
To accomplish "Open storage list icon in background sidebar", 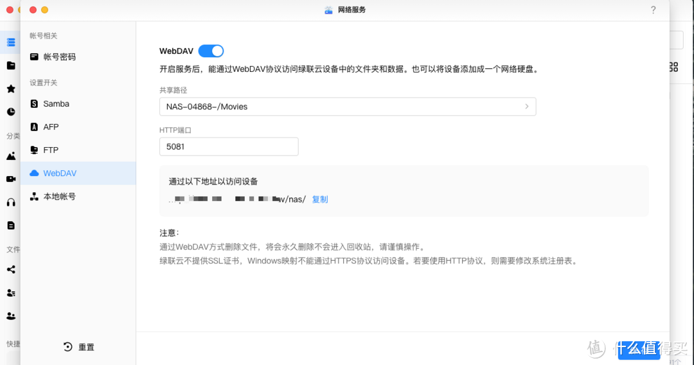I will tap(11, 42).
